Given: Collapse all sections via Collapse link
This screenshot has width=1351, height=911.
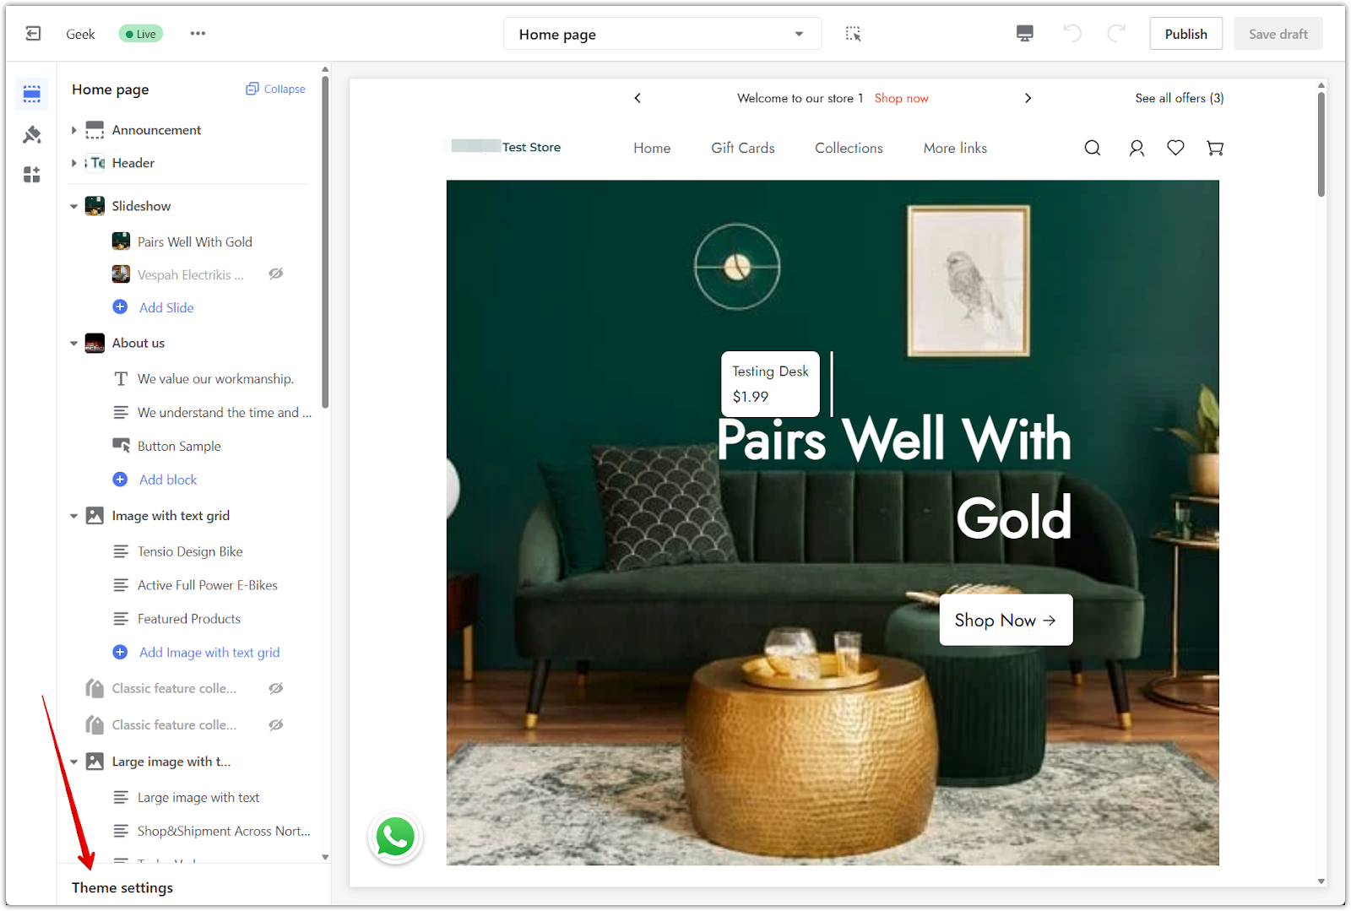Looking at the screenshot, I should click(x=275, y=89).
